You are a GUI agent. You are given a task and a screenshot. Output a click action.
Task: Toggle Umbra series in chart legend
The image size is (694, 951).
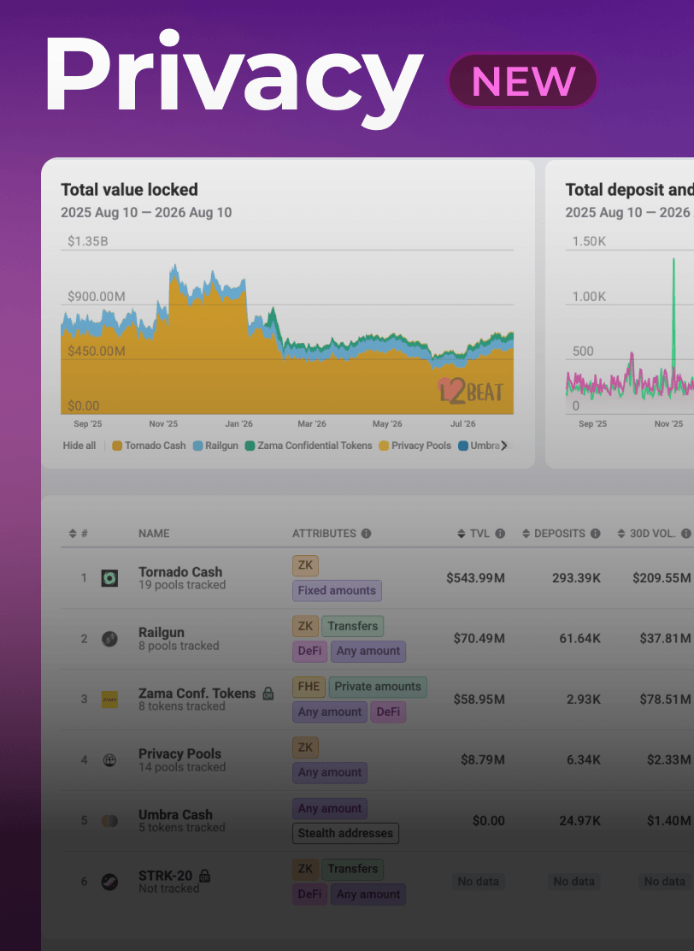479,446
